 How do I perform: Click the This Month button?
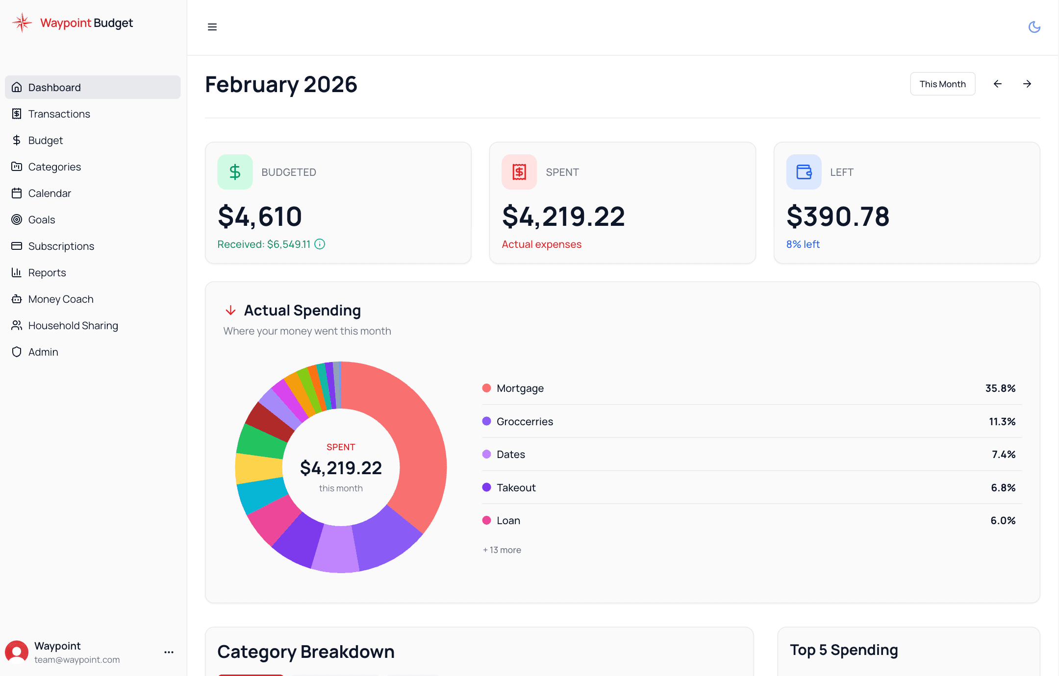[942, 84]
